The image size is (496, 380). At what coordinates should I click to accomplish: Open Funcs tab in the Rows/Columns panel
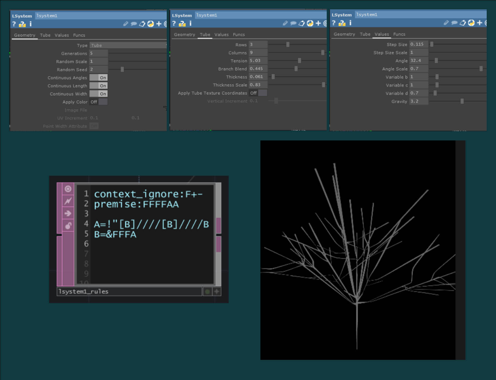(239, 35)
